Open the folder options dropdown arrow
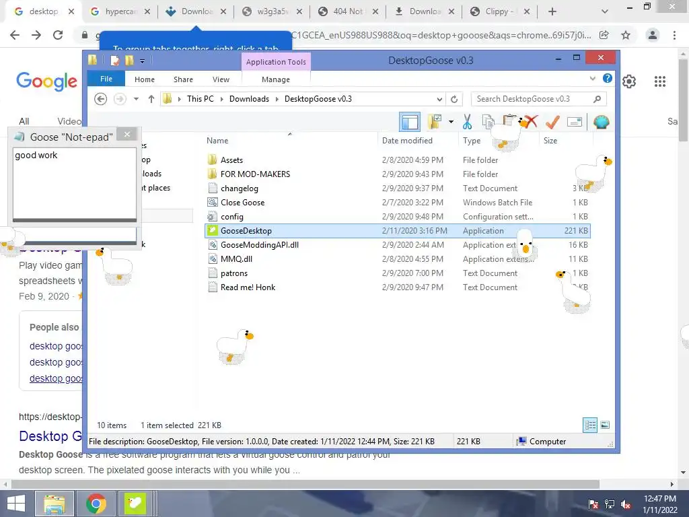The height and width of the screenshot is (517, 689). [x=451, y=122]
